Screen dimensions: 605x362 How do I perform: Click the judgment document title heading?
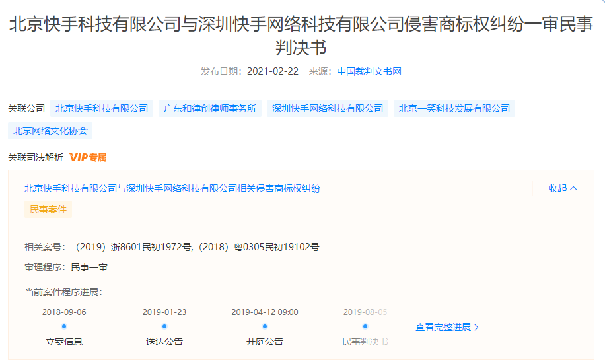click(302, 36)
